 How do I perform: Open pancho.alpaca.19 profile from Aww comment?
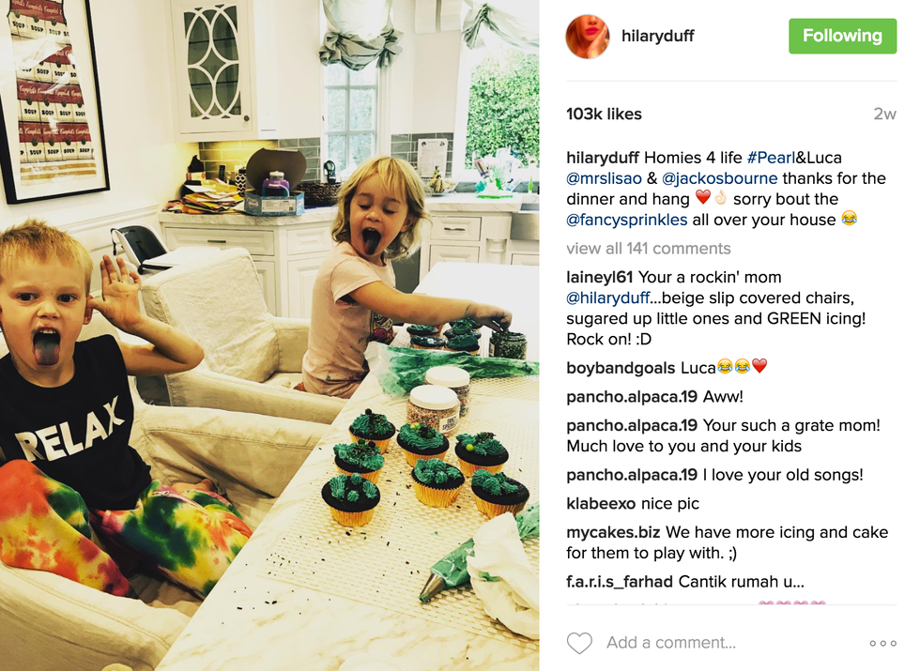pos(632,397)
